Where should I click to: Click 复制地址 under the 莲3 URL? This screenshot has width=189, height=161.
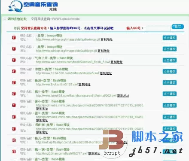42,120
